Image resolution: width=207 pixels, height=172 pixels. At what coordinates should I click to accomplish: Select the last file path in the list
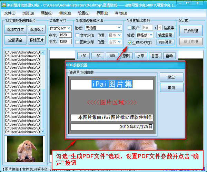click(22, 132)
